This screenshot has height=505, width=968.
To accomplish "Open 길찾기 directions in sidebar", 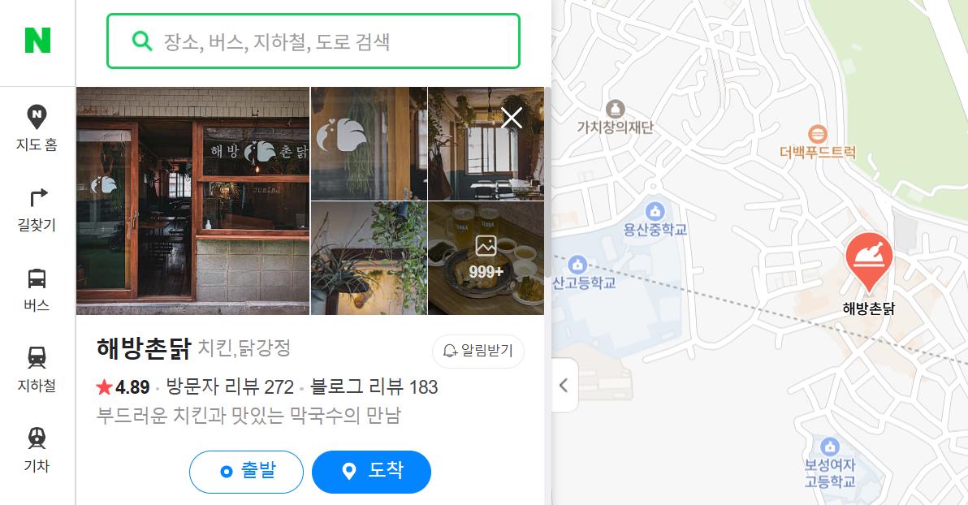I will pos(37,210).
